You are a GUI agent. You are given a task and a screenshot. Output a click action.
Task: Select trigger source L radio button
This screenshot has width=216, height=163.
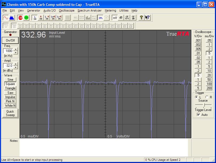[196, 97]
